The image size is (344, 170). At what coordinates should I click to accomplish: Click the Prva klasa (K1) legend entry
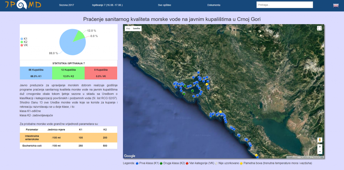coord(147,163)
